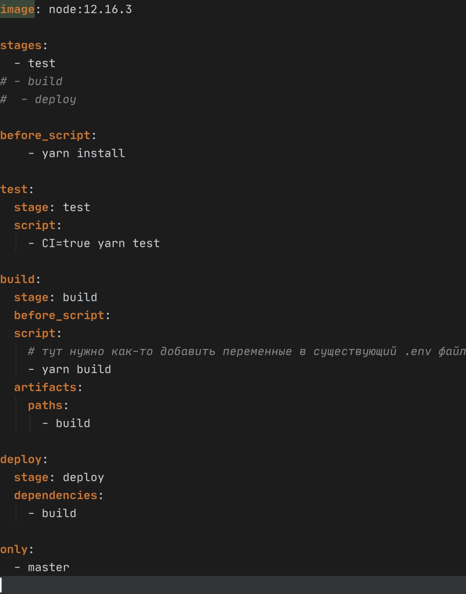Click the 'dependencies:' key
Screen dimensions: 466x594
pyautogui.click(x=59, y=496)
